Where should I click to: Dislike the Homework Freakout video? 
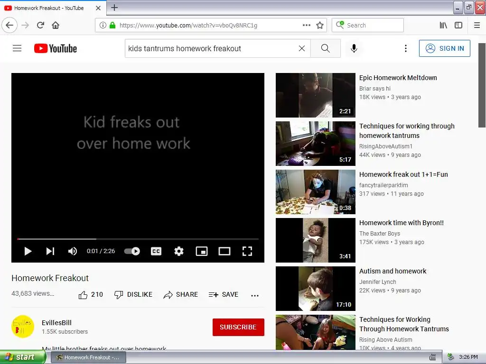coord(133,295)
